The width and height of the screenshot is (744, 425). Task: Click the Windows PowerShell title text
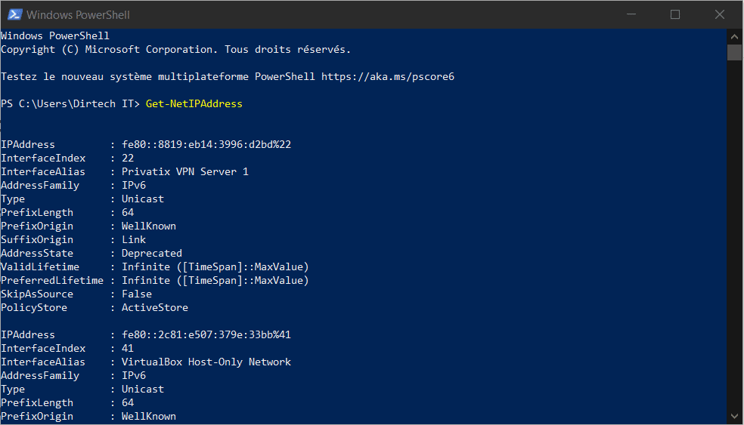78,15
